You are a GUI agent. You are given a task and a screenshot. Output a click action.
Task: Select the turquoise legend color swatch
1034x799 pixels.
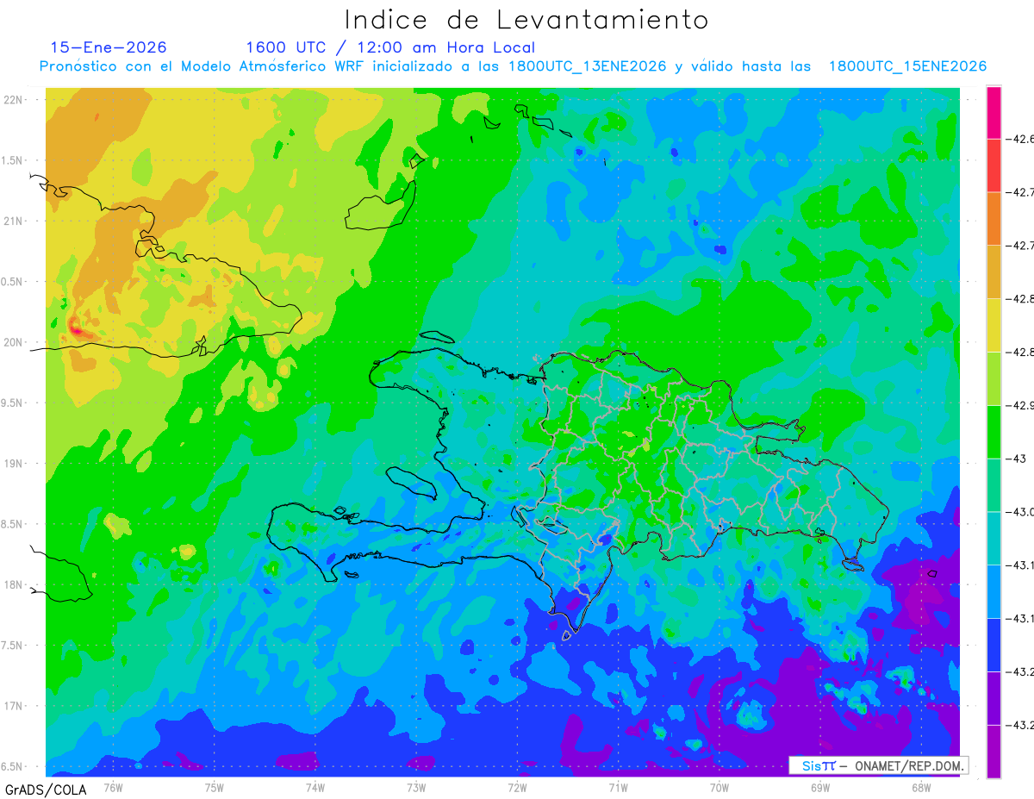pos(994,538)
